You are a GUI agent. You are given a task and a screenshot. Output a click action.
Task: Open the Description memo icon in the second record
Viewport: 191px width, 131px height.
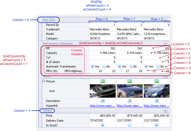click(x=130, y=101)
